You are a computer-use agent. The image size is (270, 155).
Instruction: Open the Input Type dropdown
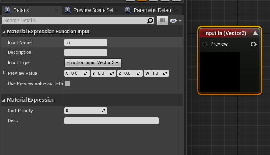point(93,62)
